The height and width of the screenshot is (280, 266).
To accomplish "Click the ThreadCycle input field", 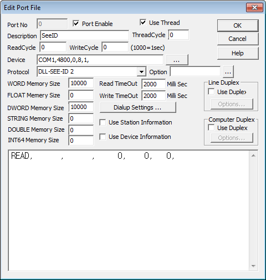I will click(x=178, y=35).
